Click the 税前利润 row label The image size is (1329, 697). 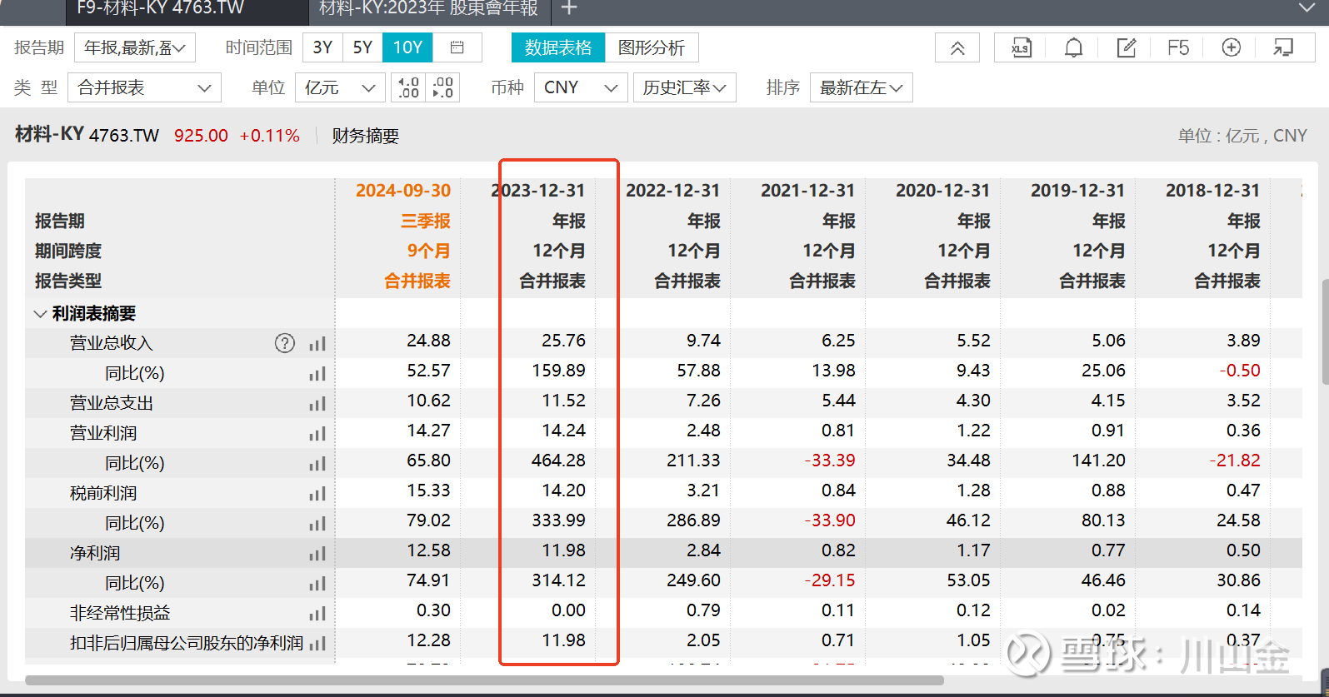pos(103,493)
